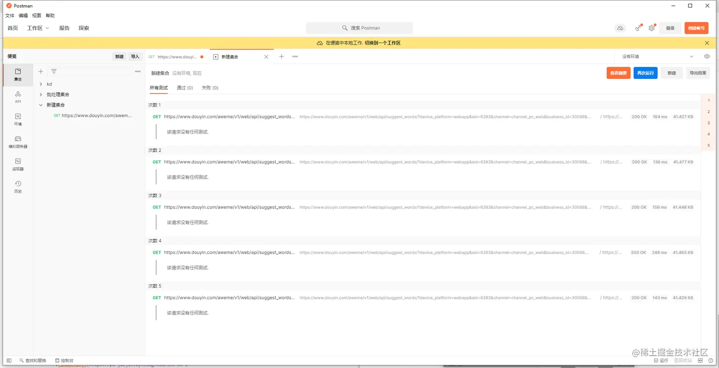Screen dimensions: 719x368
Task: Click the 创建帐号 button
Action: click(x=696, y=28)
